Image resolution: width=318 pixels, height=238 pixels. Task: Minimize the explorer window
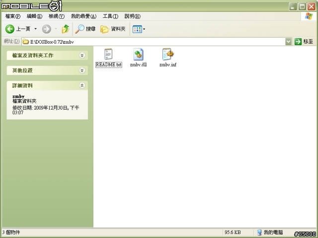(293, 6)
